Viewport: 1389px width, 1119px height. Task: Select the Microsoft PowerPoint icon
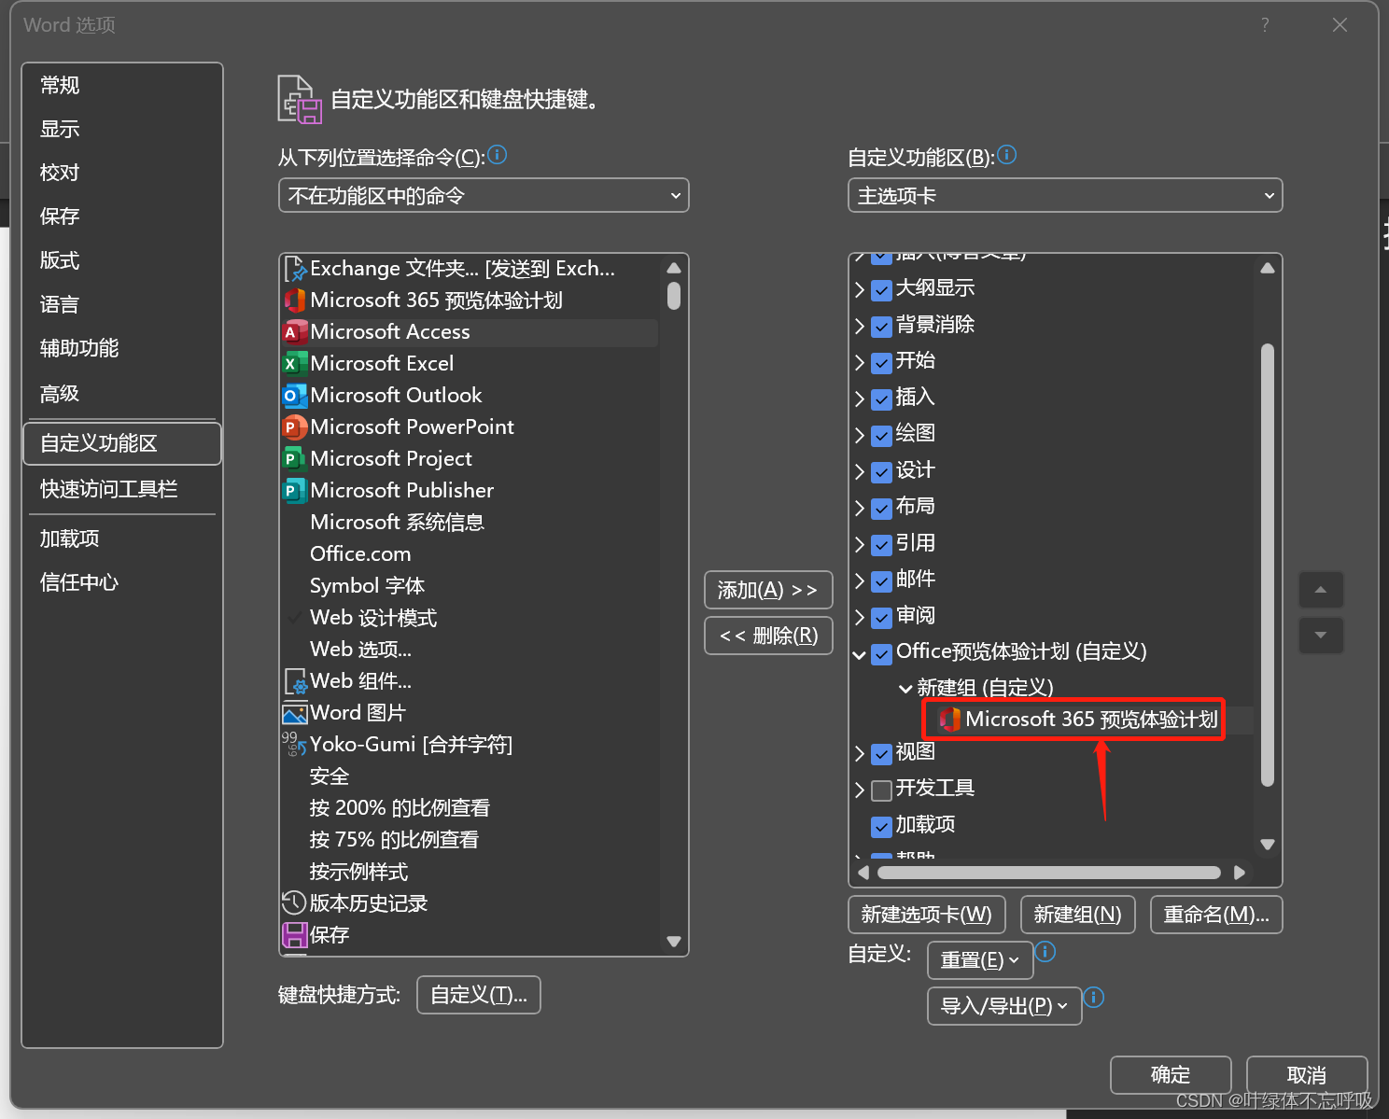pyautogui.click(x=294, y=427)
